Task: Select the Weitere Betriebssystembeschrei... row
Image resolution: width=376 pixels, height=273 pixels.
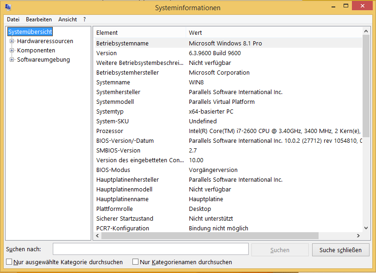Action: [228, 63]
